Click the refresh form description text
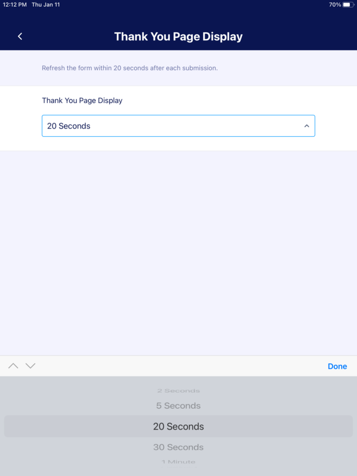The width and height of the screenshot is (357, 476). point(130,68)
